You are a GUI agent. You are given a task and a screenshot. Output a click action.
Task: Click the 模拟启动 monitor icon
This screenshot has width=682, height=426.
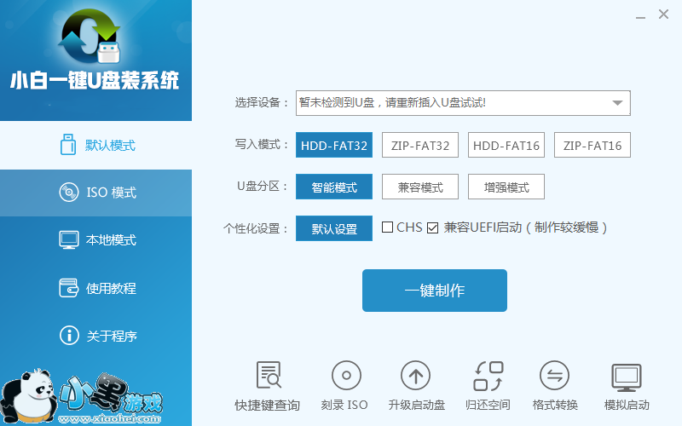pos(627,377)
